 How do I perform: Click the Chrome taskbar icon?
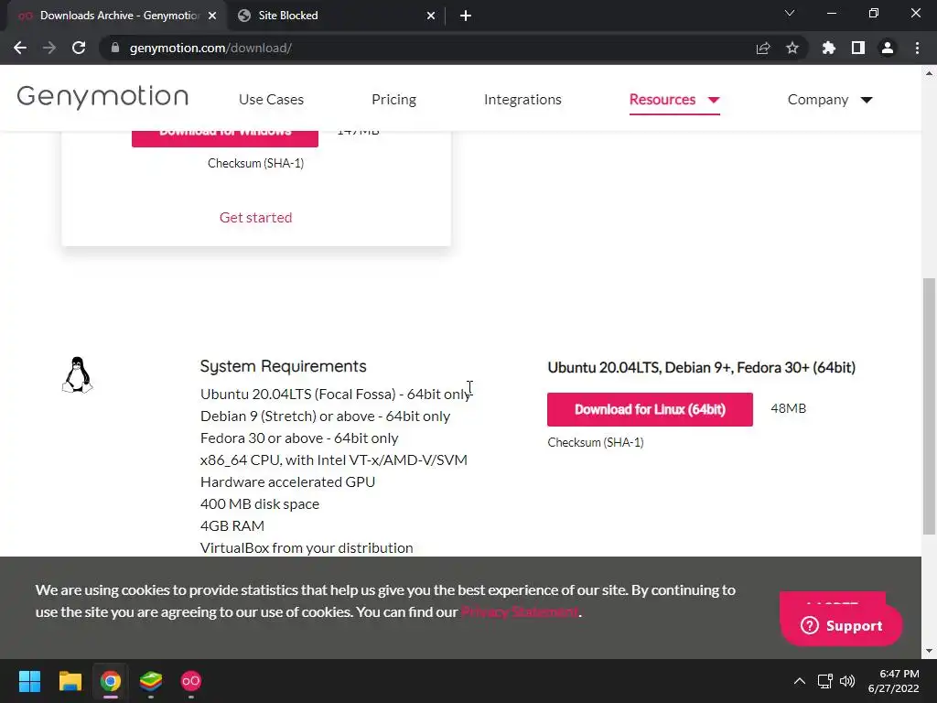coord(111,681)
